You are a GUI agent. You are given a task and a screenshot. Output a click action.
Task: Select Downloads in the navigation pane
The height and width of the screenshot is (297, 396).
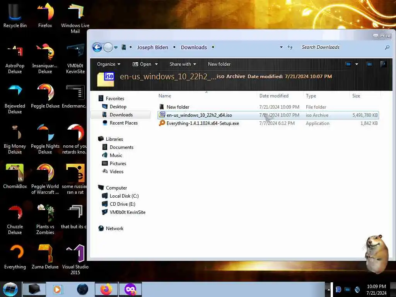pos(121,114)
